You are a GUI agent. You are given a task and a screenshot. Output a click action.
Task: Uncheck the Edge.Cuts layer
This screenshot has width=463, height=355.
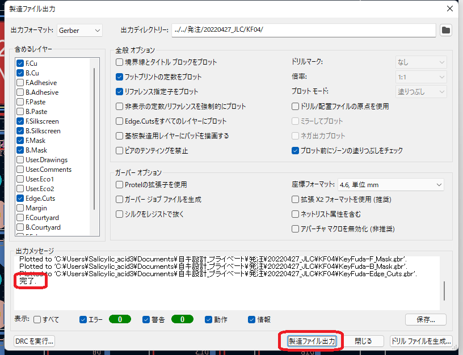(x=20, y=198)
